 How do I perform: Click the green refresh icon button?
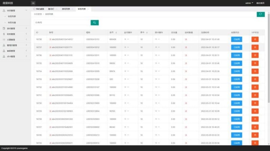pyautogui.click(x=260, y=14)
